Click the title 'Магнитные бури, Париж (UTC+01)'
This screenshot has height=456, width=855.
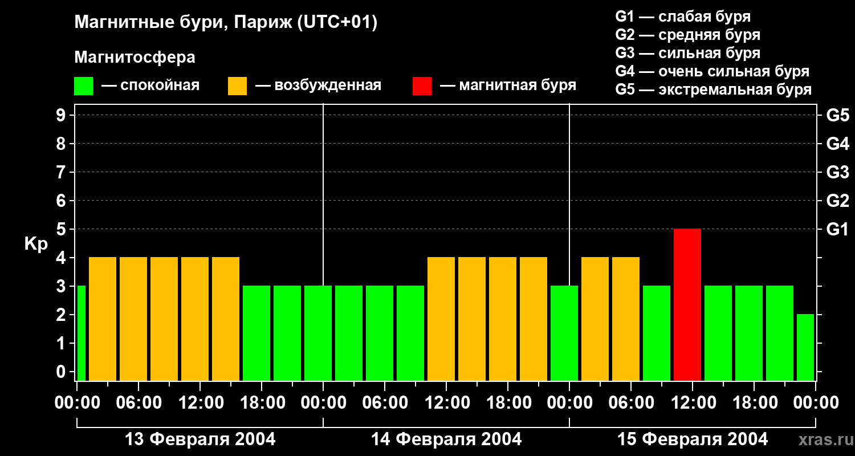tap(226, 23)
